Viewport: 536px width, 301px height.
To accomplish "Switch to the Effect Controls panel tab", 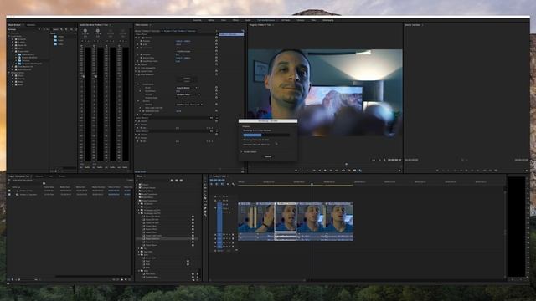I will pyautogui.click(x=142, y=25).
